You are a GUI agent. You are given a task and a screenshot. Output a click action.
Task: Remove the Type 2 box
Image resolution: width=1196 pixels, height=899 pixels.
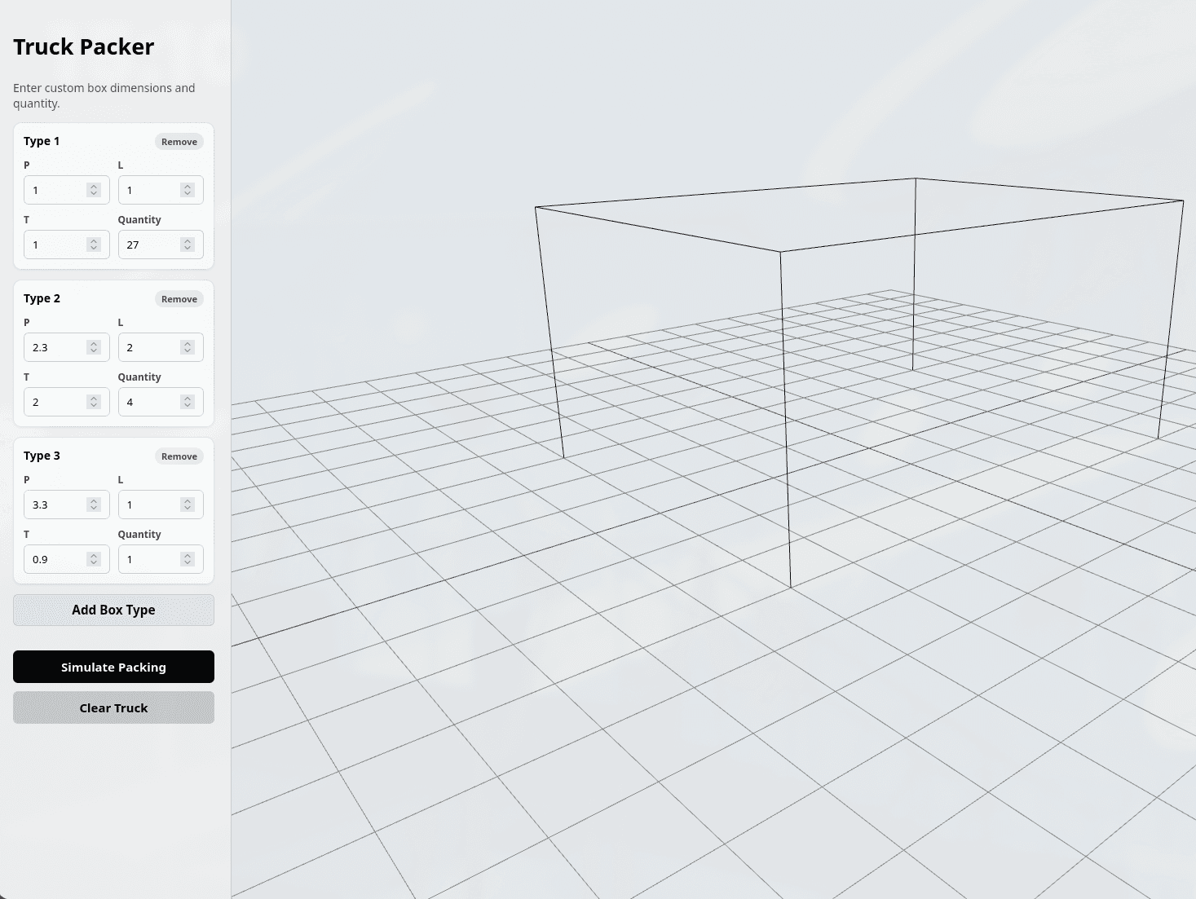[179, 299]
